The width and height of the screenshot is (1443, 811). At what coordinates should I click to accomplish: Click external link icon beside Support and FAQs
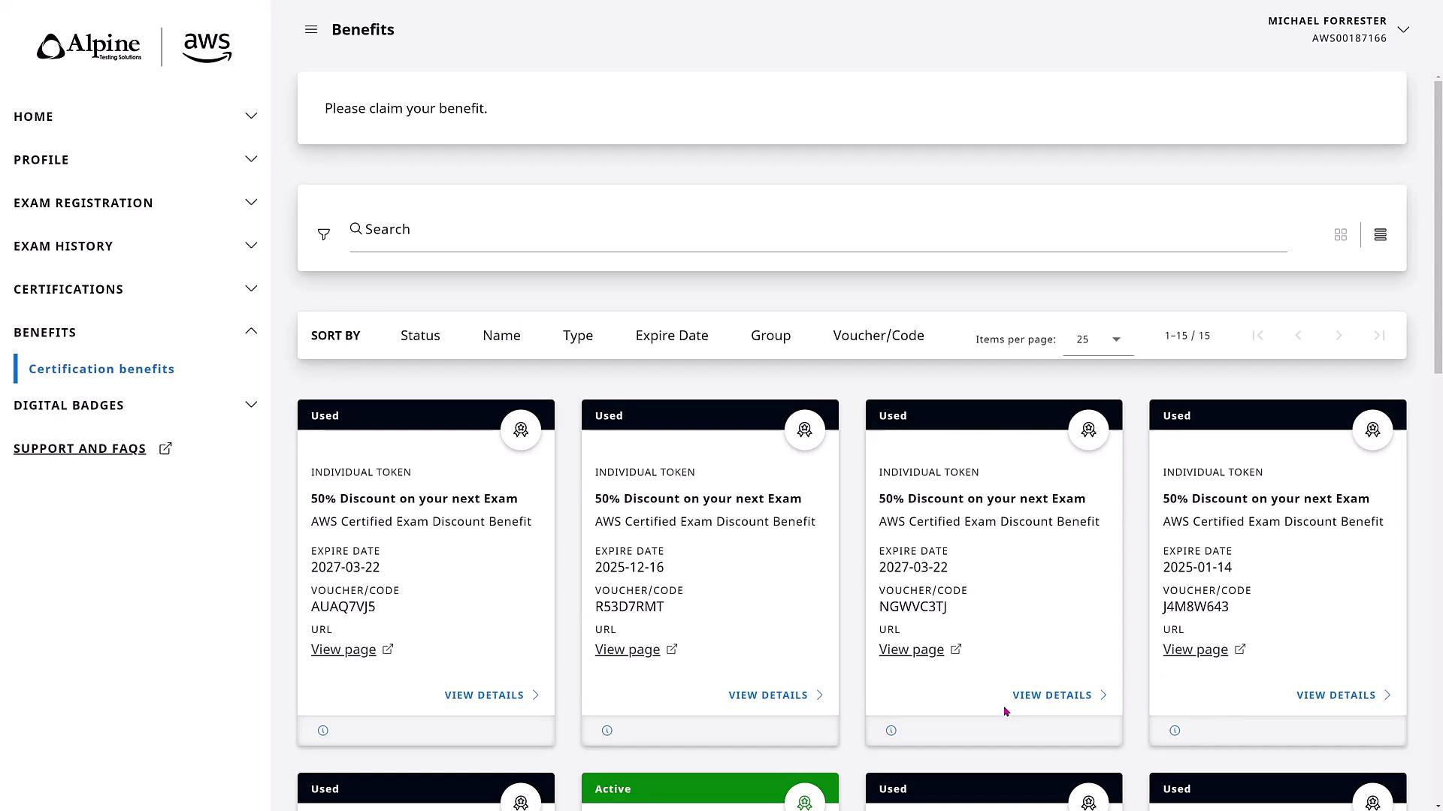tap(165, 448)
